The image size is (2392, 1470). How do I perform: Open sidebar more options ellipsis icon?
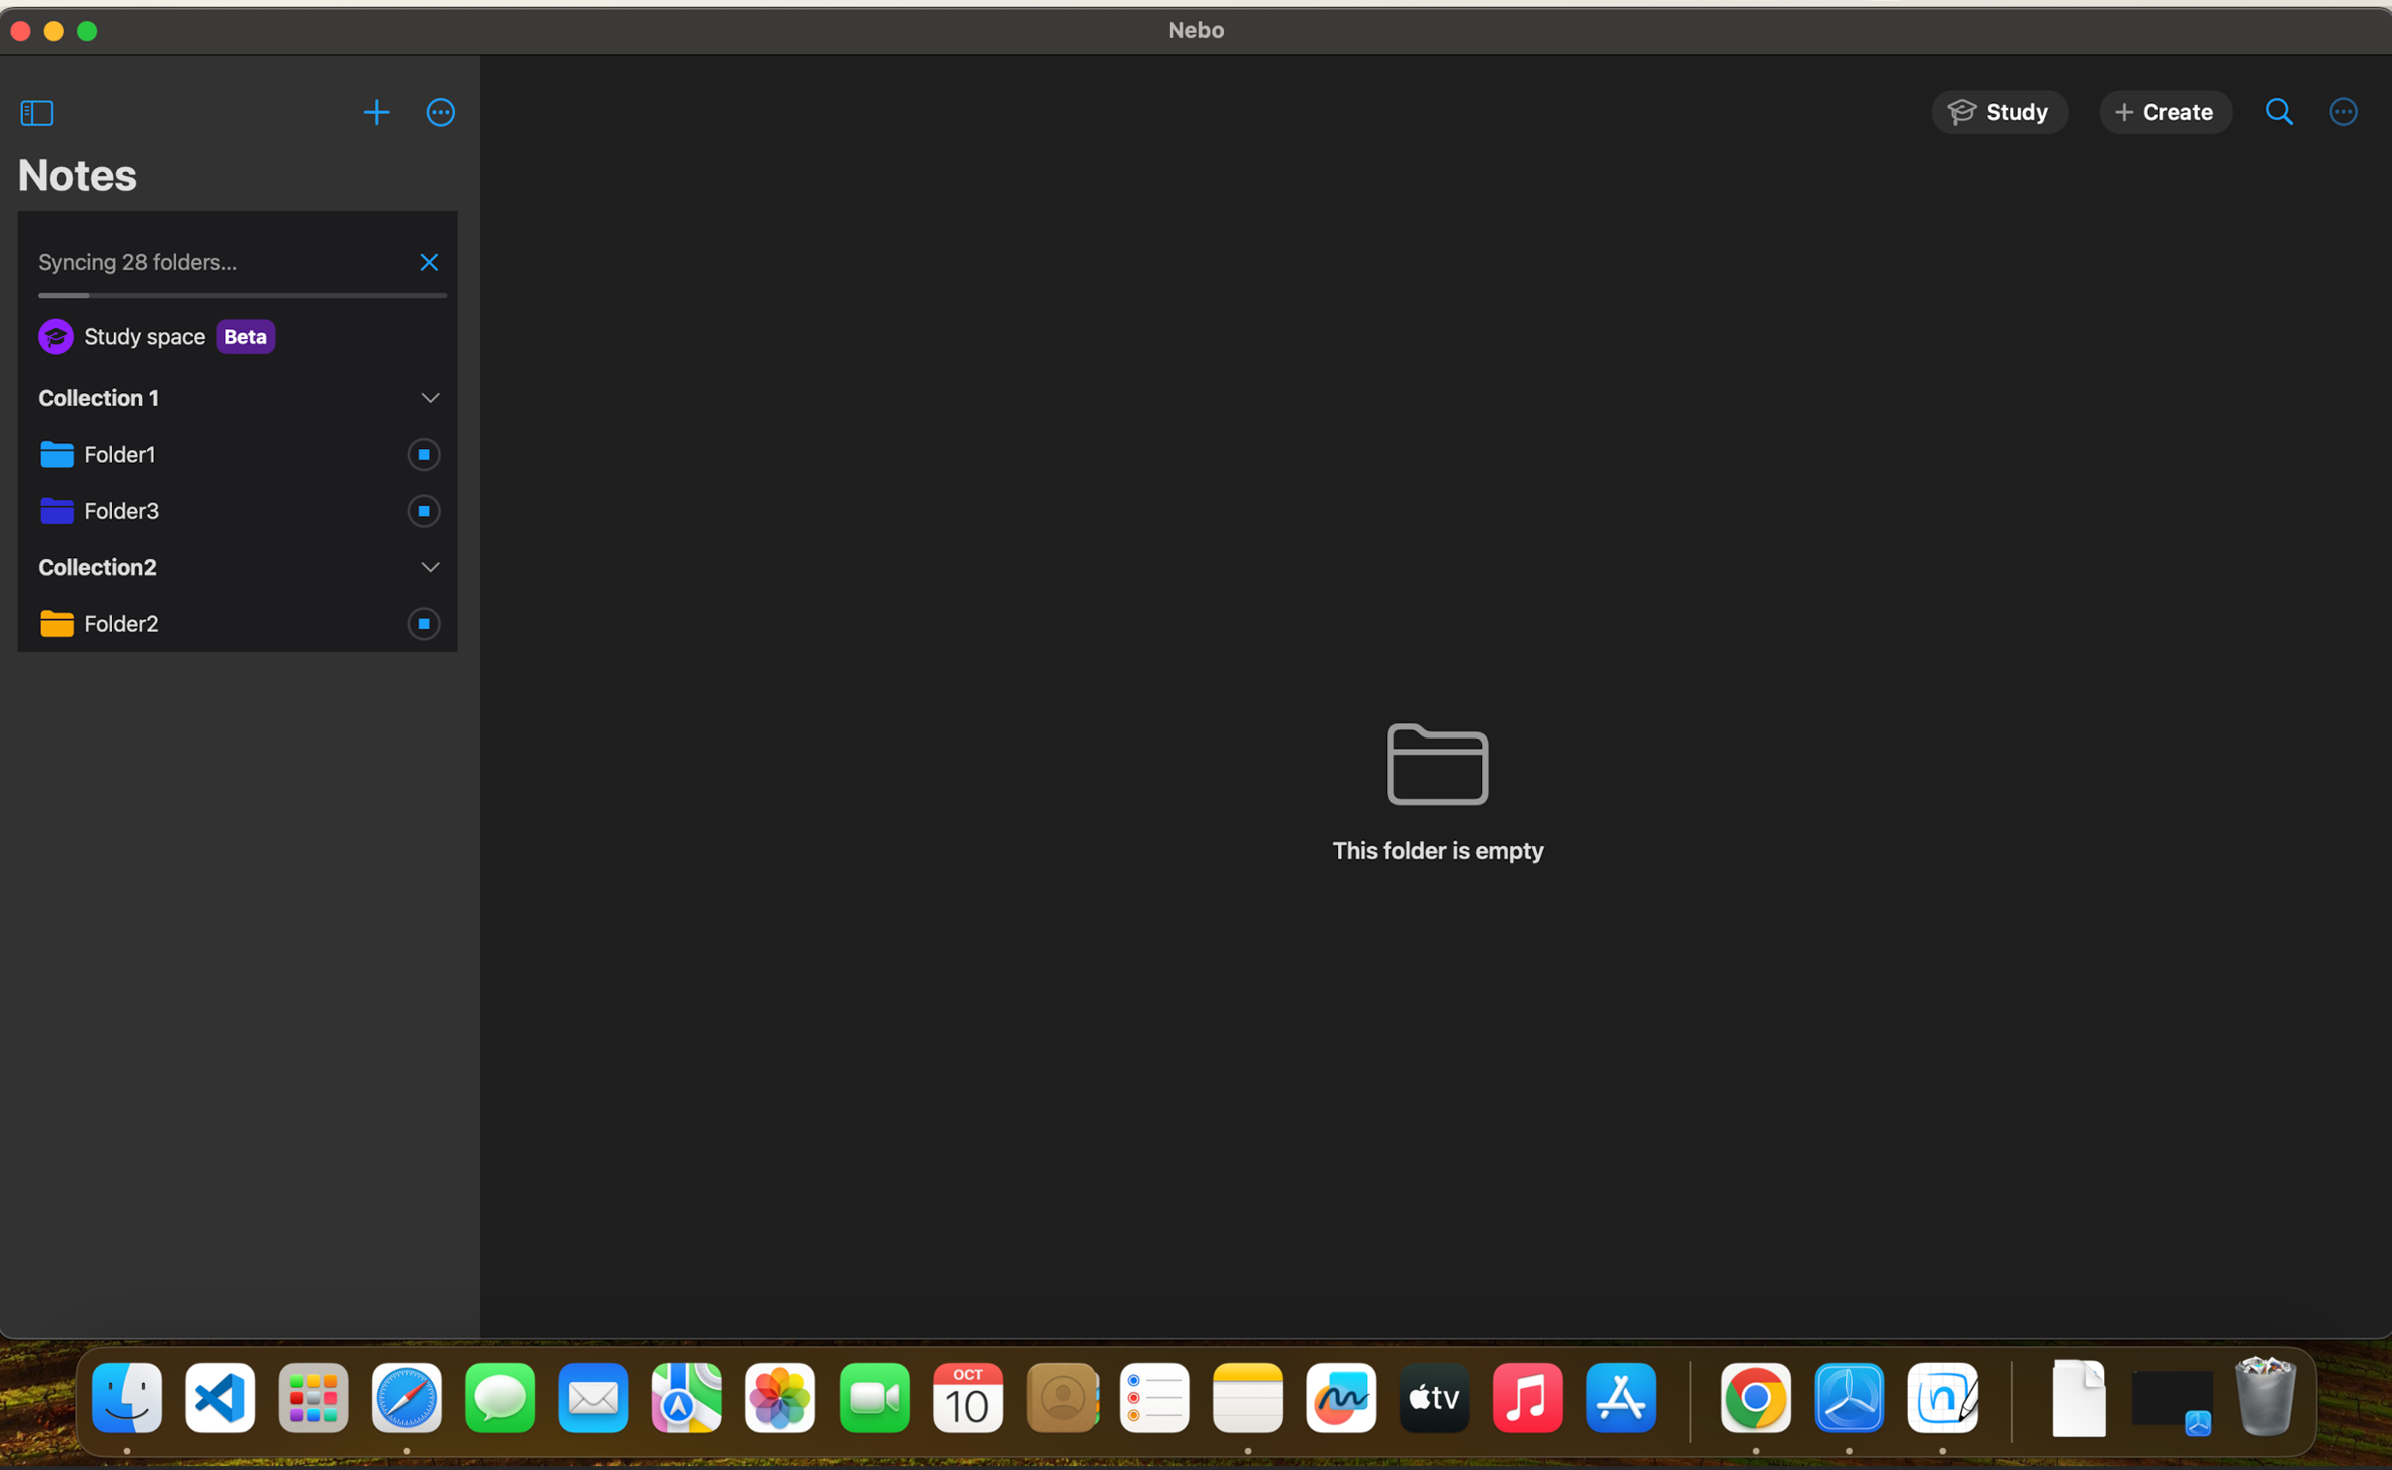pyautogui.click(x=441, y=113)
